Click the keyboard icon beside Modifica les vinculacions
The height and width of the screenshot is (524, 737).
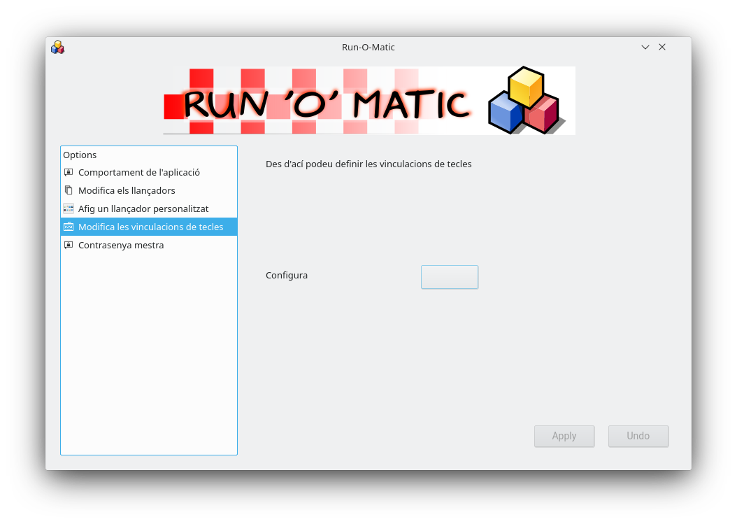tap(69, 227)
